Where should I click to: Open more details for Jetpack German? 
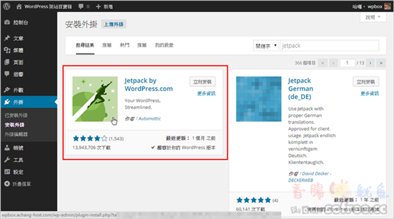(370, 93)
